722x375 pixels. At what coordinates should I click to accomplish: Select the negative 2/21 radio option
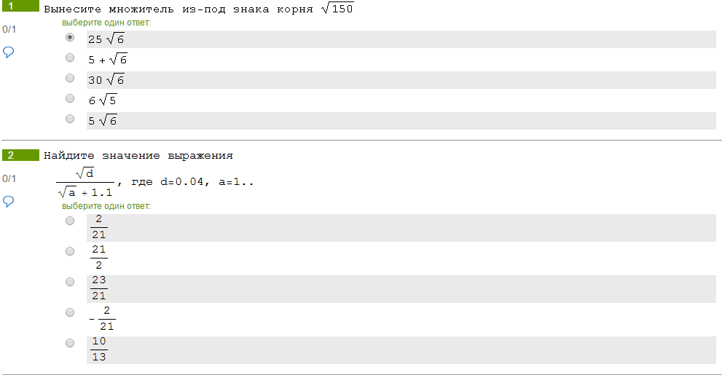(70, 312)
